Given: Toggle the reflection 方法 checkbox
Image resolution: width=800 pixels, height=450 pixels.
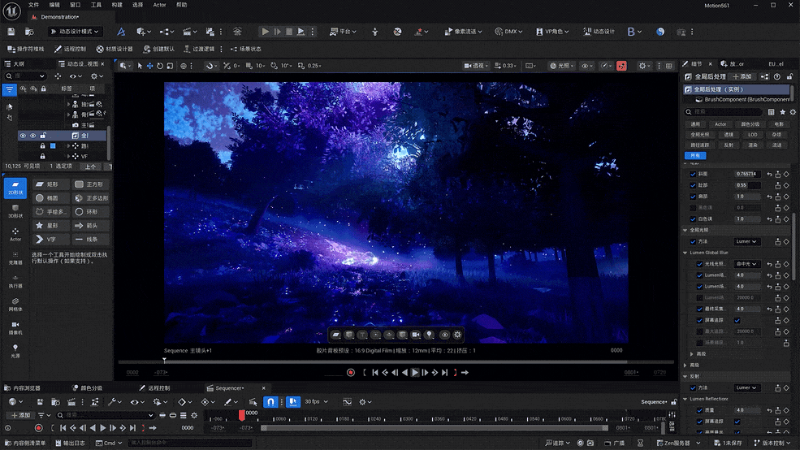Looking at the screenshot, I should tap(693, 387).
